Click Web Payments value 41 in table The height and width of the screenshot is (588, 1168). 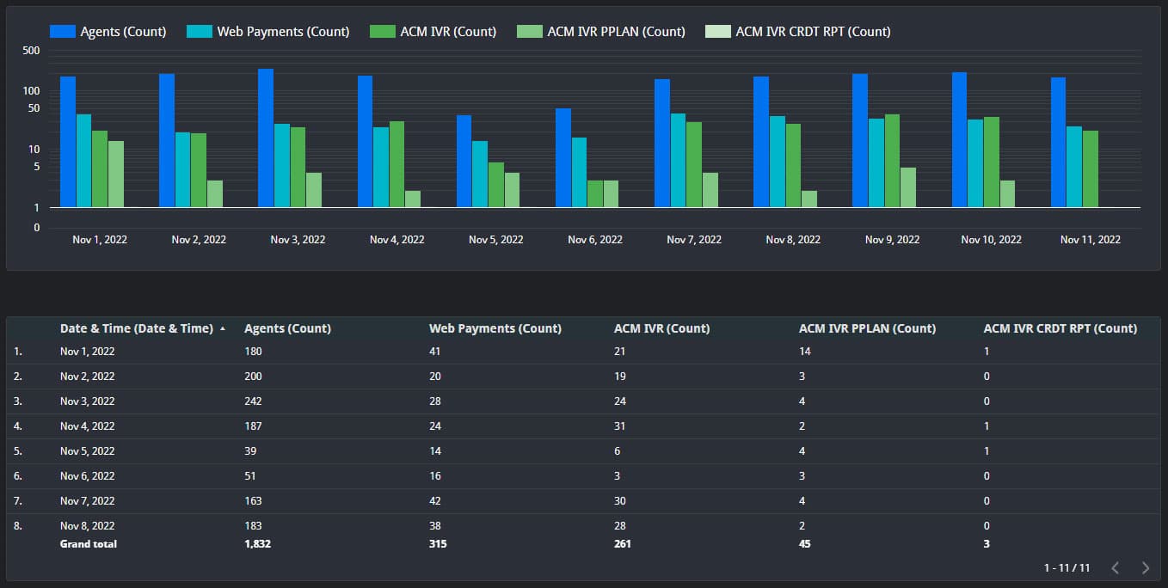pos(435,352)
